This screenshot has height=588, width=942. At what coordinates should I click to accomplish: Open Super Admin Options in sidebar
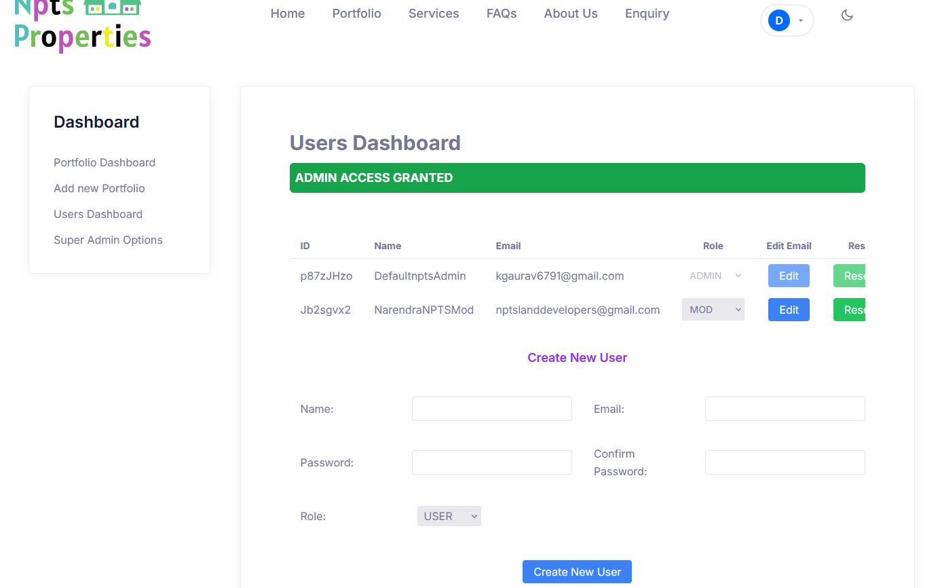[x=108, y=240]
